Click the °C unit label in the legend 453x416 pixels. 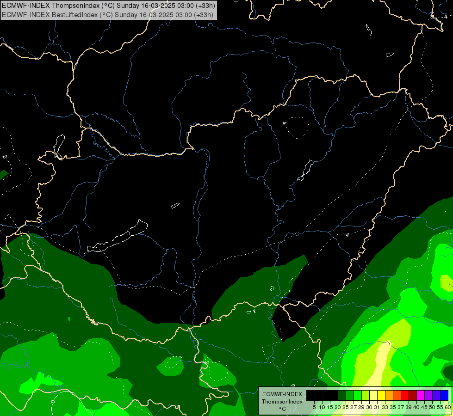click(x=282, y=409)
